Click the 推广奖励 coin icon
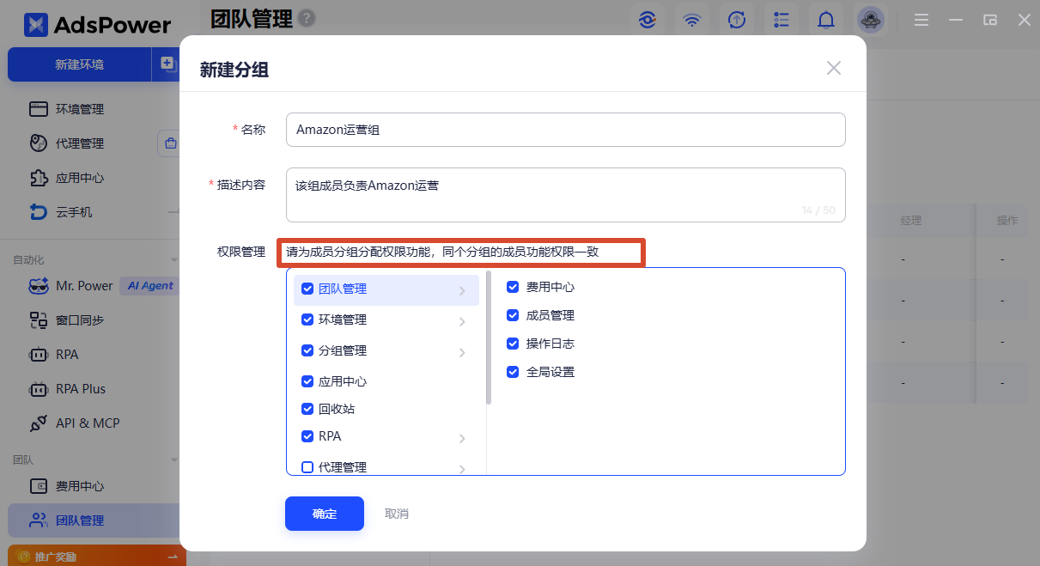Viewport: 1040px width, 566px height. tap(24, 557)
